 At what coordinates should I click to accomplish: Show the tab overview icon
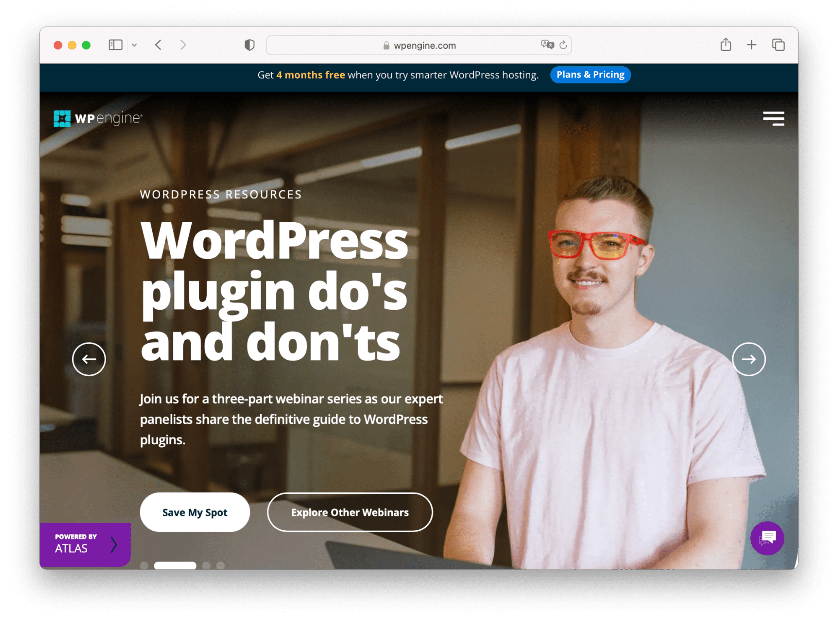(778, 45)
